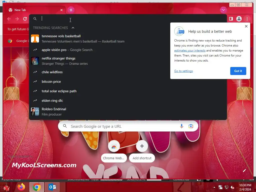Reload the page

(25, 19)
